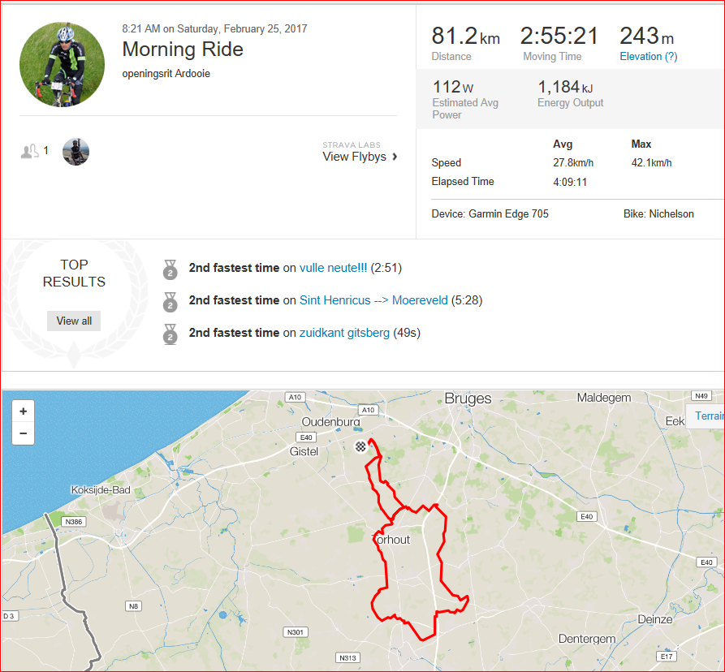The image size is (725, 672).
Task: Open the zuidkant gitsberg segment link
Action: coord(344,333)
